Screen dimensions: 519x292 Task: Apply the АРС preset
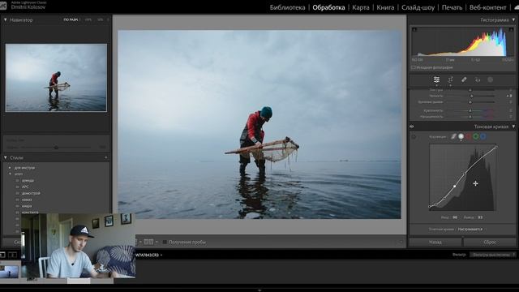(25, 187)
